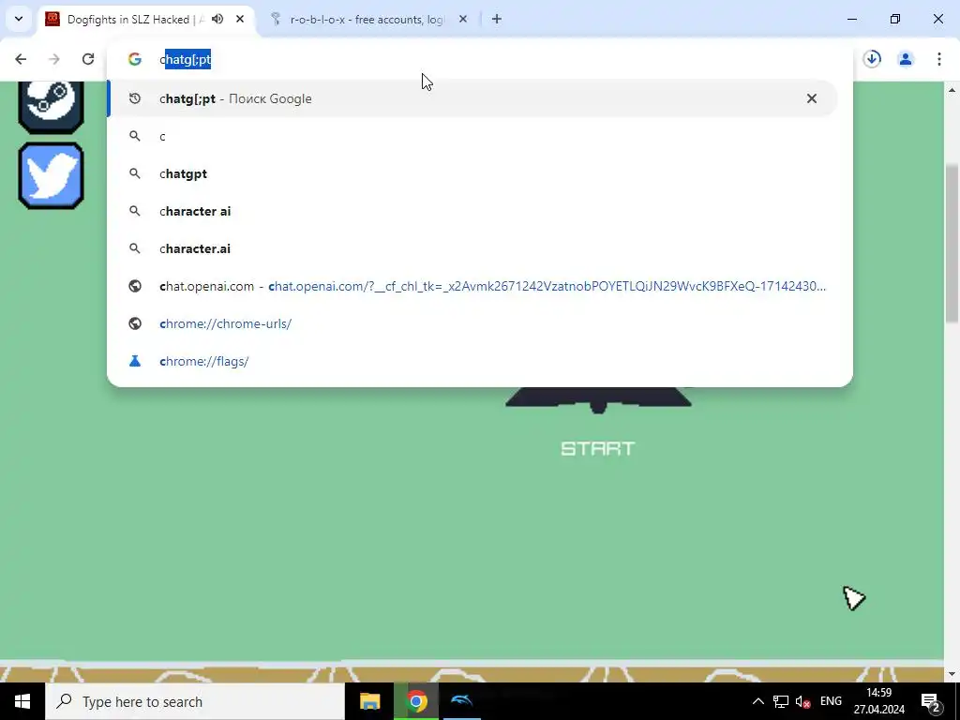
Task: Open chrome://chrome-urls/ suggestion
Action: 472,323
